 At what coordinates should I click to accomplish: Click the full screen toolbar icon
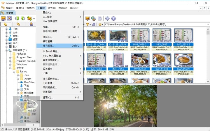coord(9,18)
